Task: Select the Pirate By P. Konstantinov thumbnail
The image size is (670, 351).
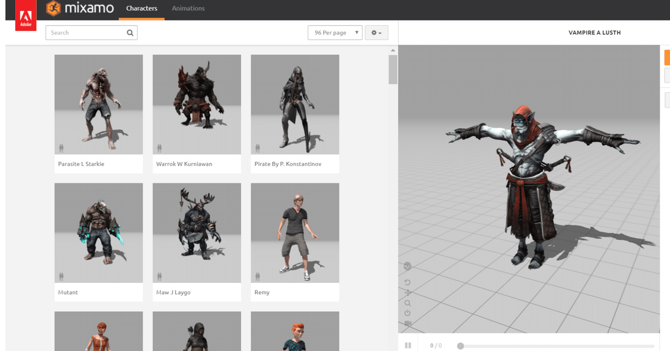Action: 295,104
